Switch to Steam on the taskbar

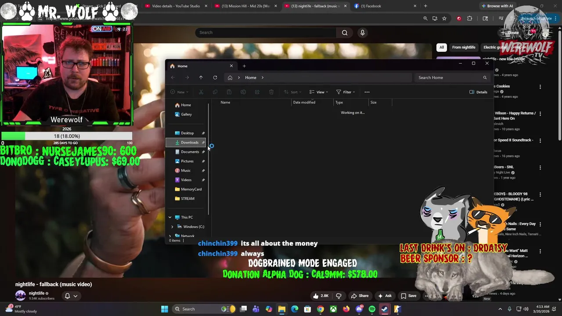point(385,309)
